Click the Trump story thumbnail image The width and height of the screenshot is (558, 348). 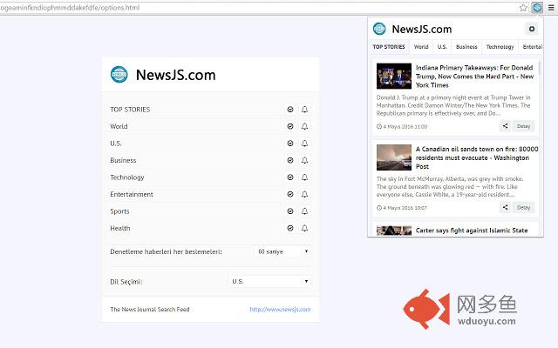(394, 76)
